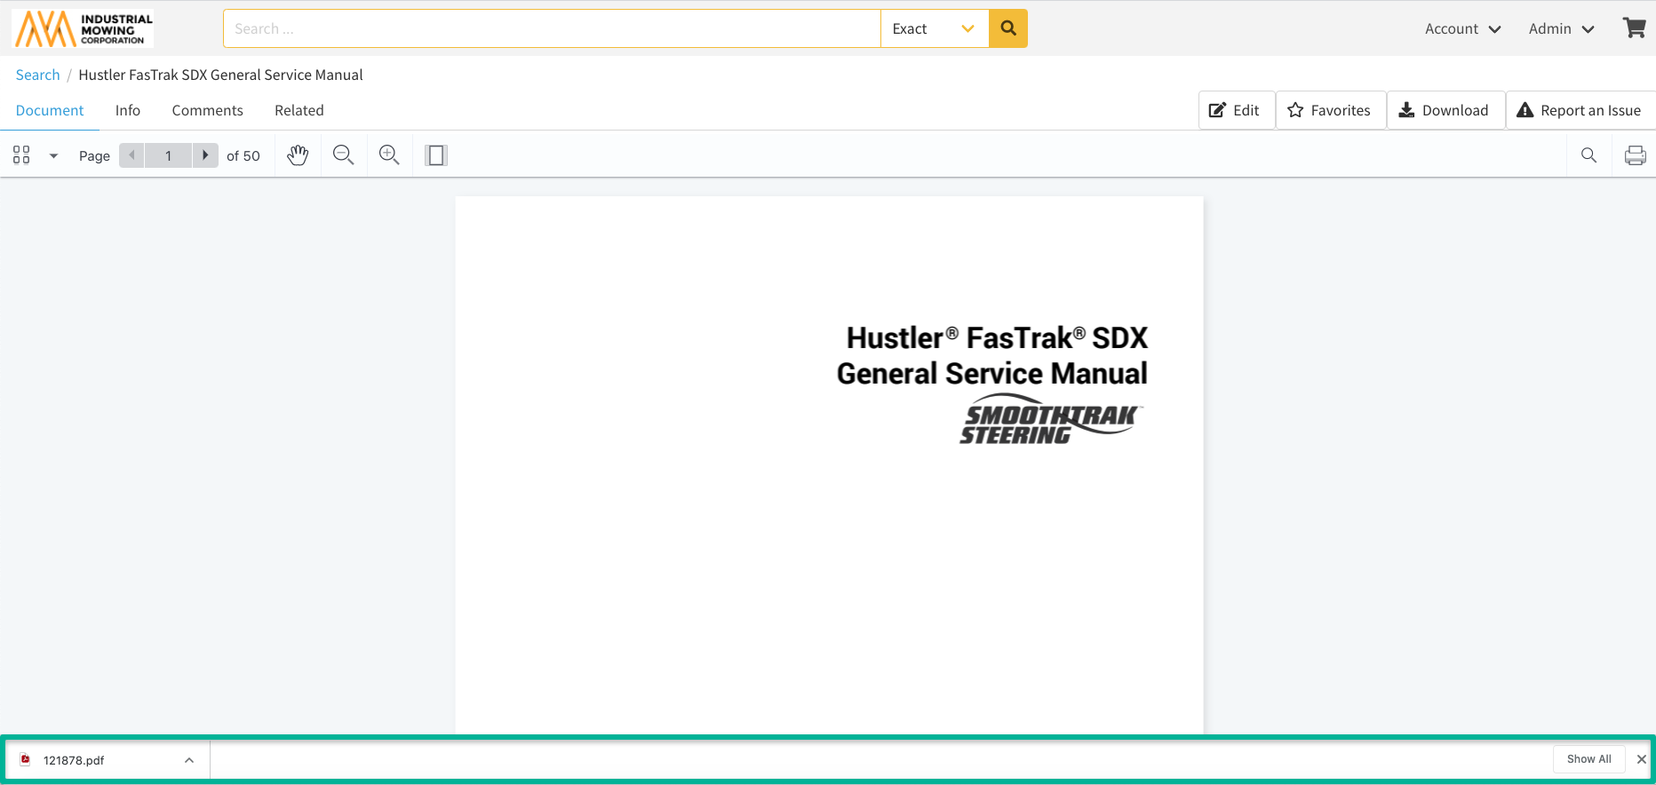Click the Download button
Screen dimensions: 1656x785
1445,110
